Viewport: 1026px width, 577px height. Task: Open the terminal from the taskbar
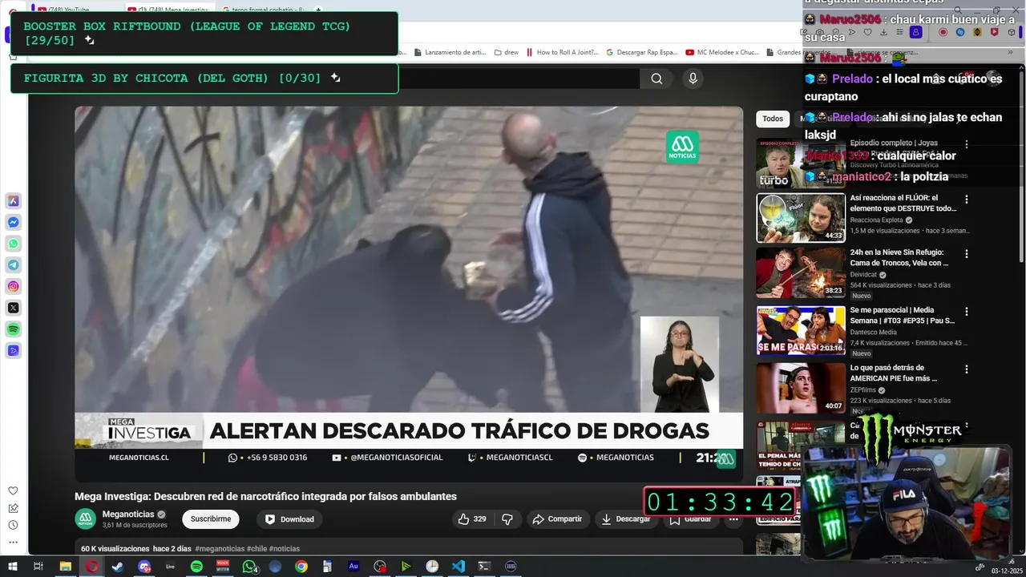click(x=484, y=567)
